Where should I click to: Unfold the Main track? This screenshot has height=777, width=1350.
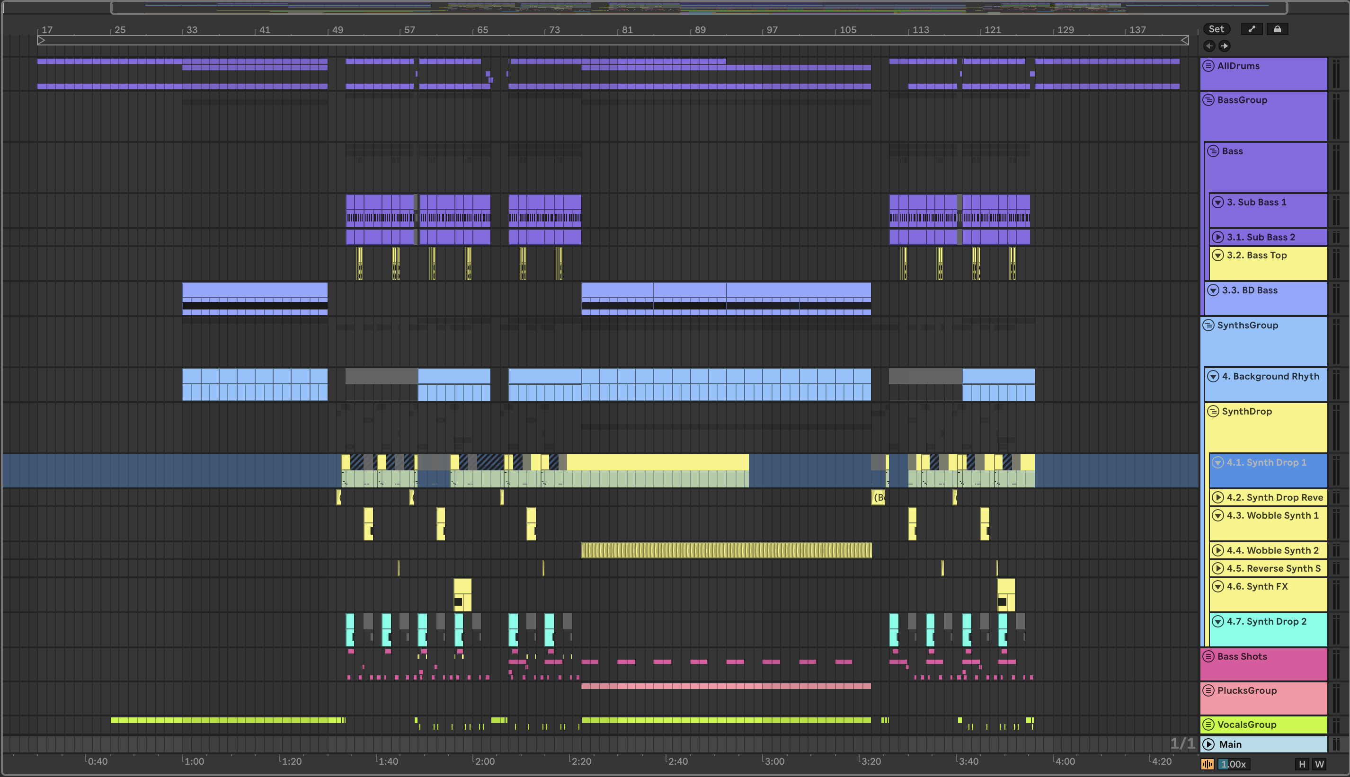(1208, 744)
